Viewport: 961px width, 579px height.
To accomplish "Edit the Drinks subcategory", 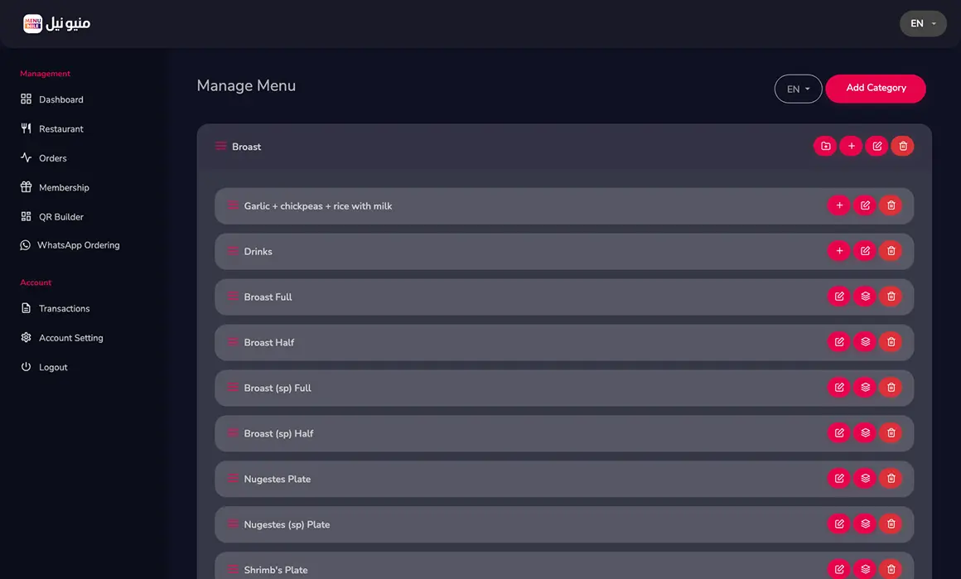I will 865,251.
